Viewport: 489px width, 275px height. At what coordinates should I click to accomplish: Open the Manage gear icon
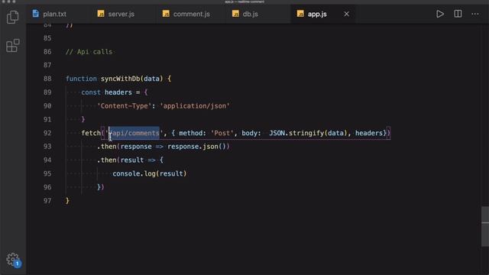pos(13,259)
